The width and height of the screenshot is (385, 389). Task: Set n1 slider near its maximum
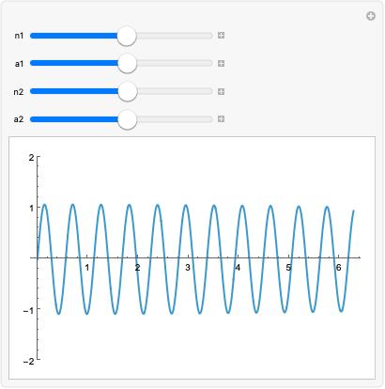209,36
